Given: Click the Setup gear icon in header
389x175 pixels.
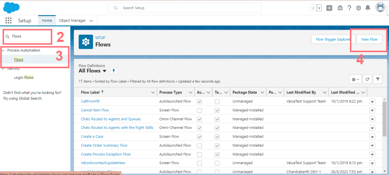Looking at the screenshot, I should coord(358,8).
